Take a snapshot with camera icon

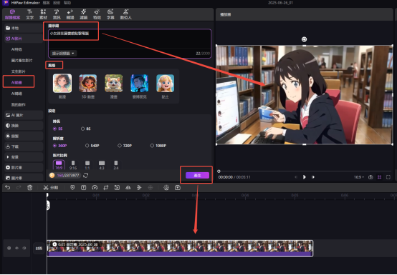(370, 177)
